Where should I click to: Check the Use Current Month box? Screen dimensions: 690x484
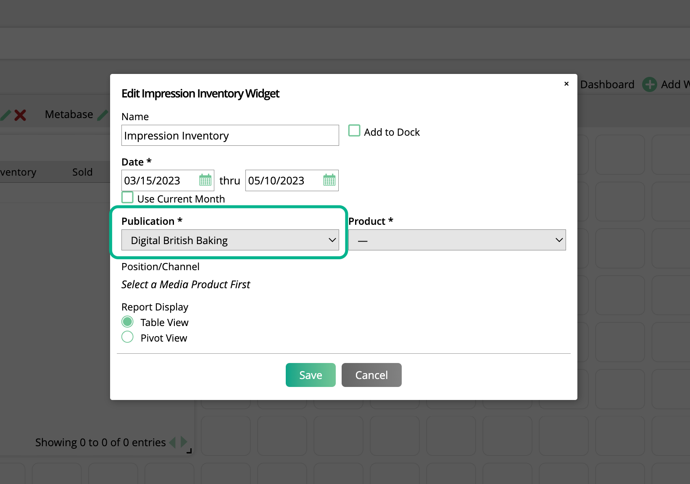[x=127, y=197]
